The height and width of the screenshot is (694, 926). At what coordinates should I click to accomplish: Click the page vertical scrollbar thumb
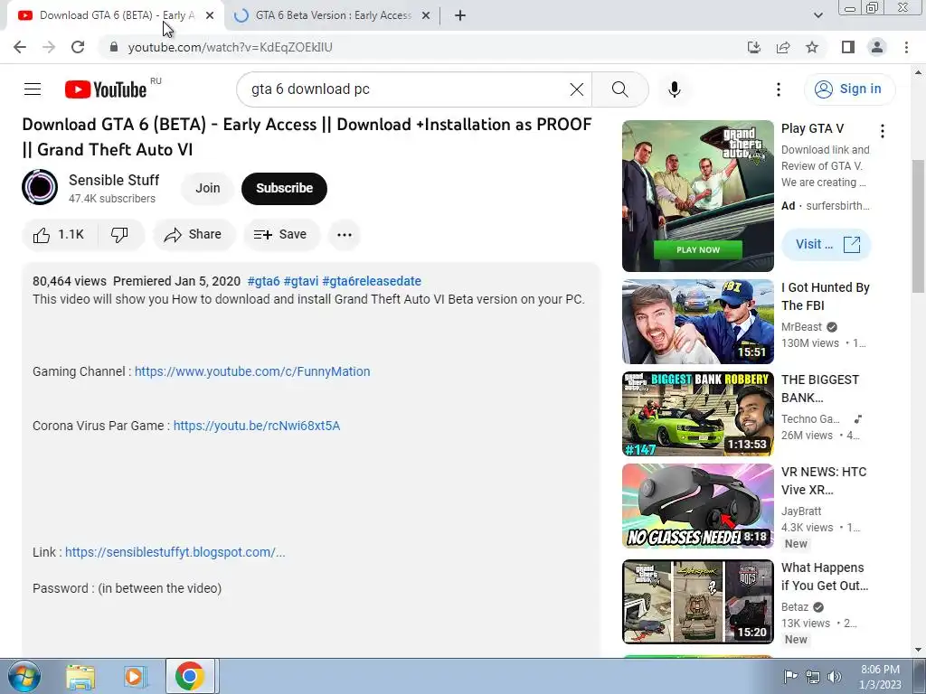(x=919, y=226)
